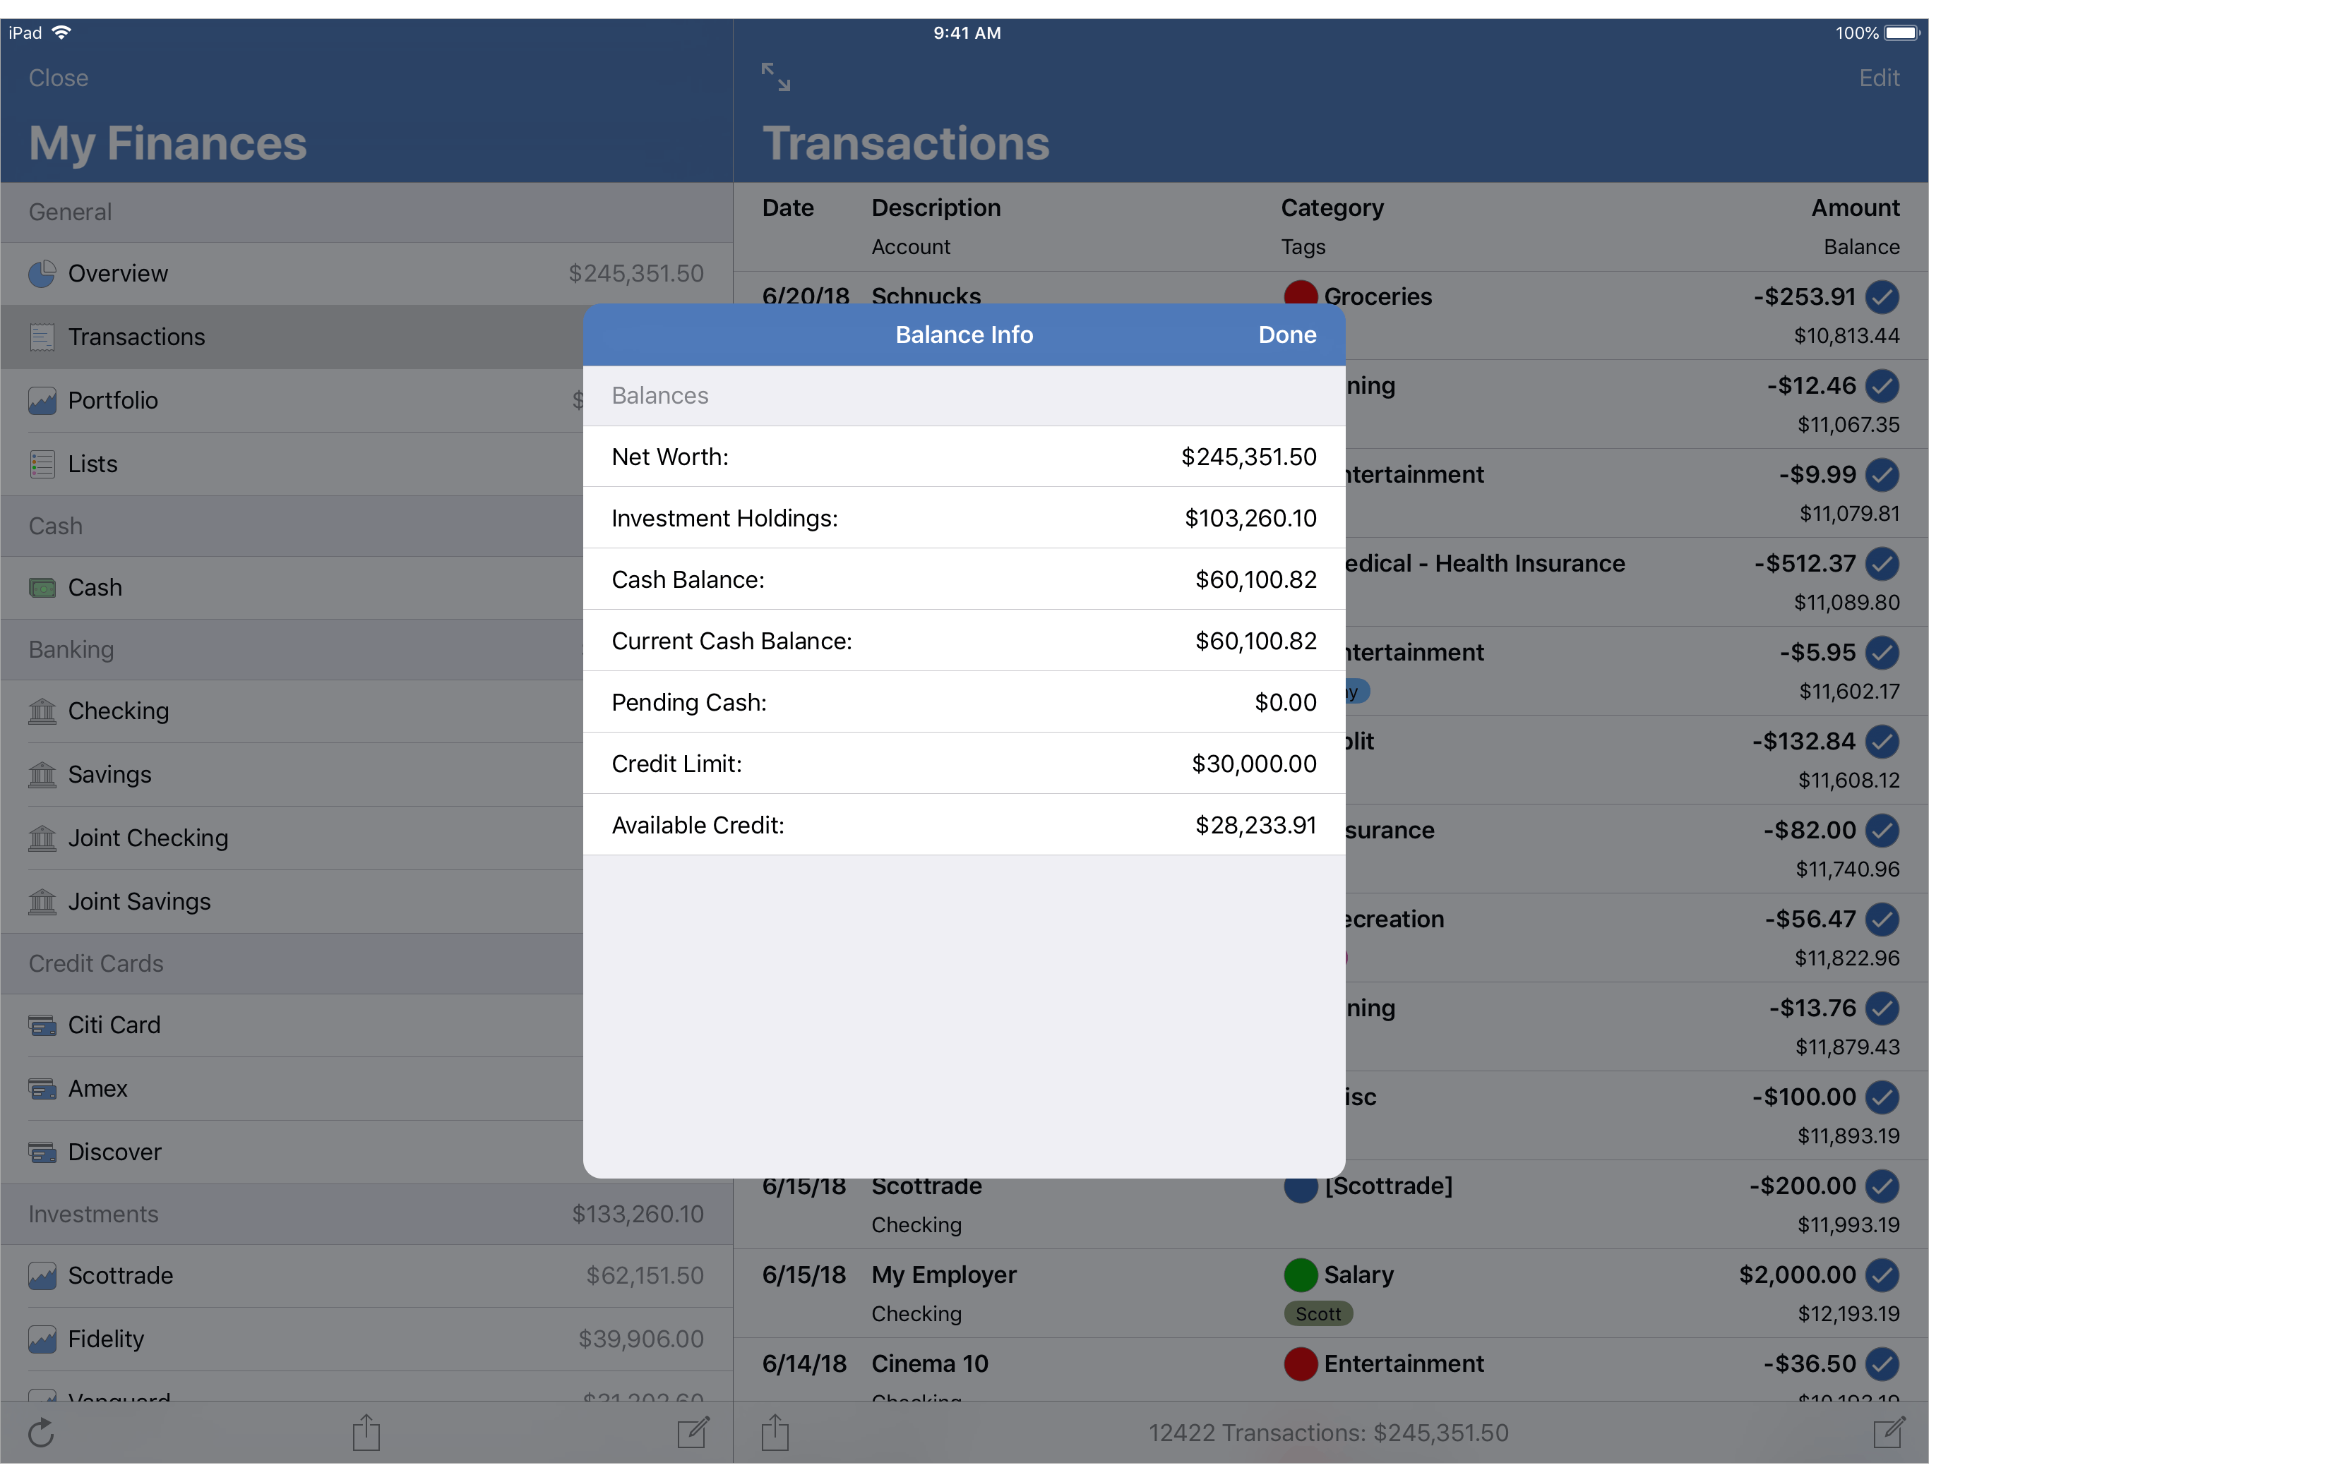Toggle cleared checkmark for -$512.37 transaction
2330x1482 pixels.
pyautogui.click(x=1882, y=564)
